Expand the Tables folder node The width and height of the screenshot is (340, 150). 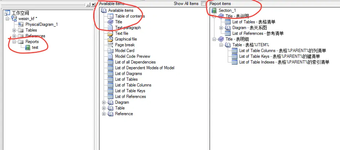point(14,30)
